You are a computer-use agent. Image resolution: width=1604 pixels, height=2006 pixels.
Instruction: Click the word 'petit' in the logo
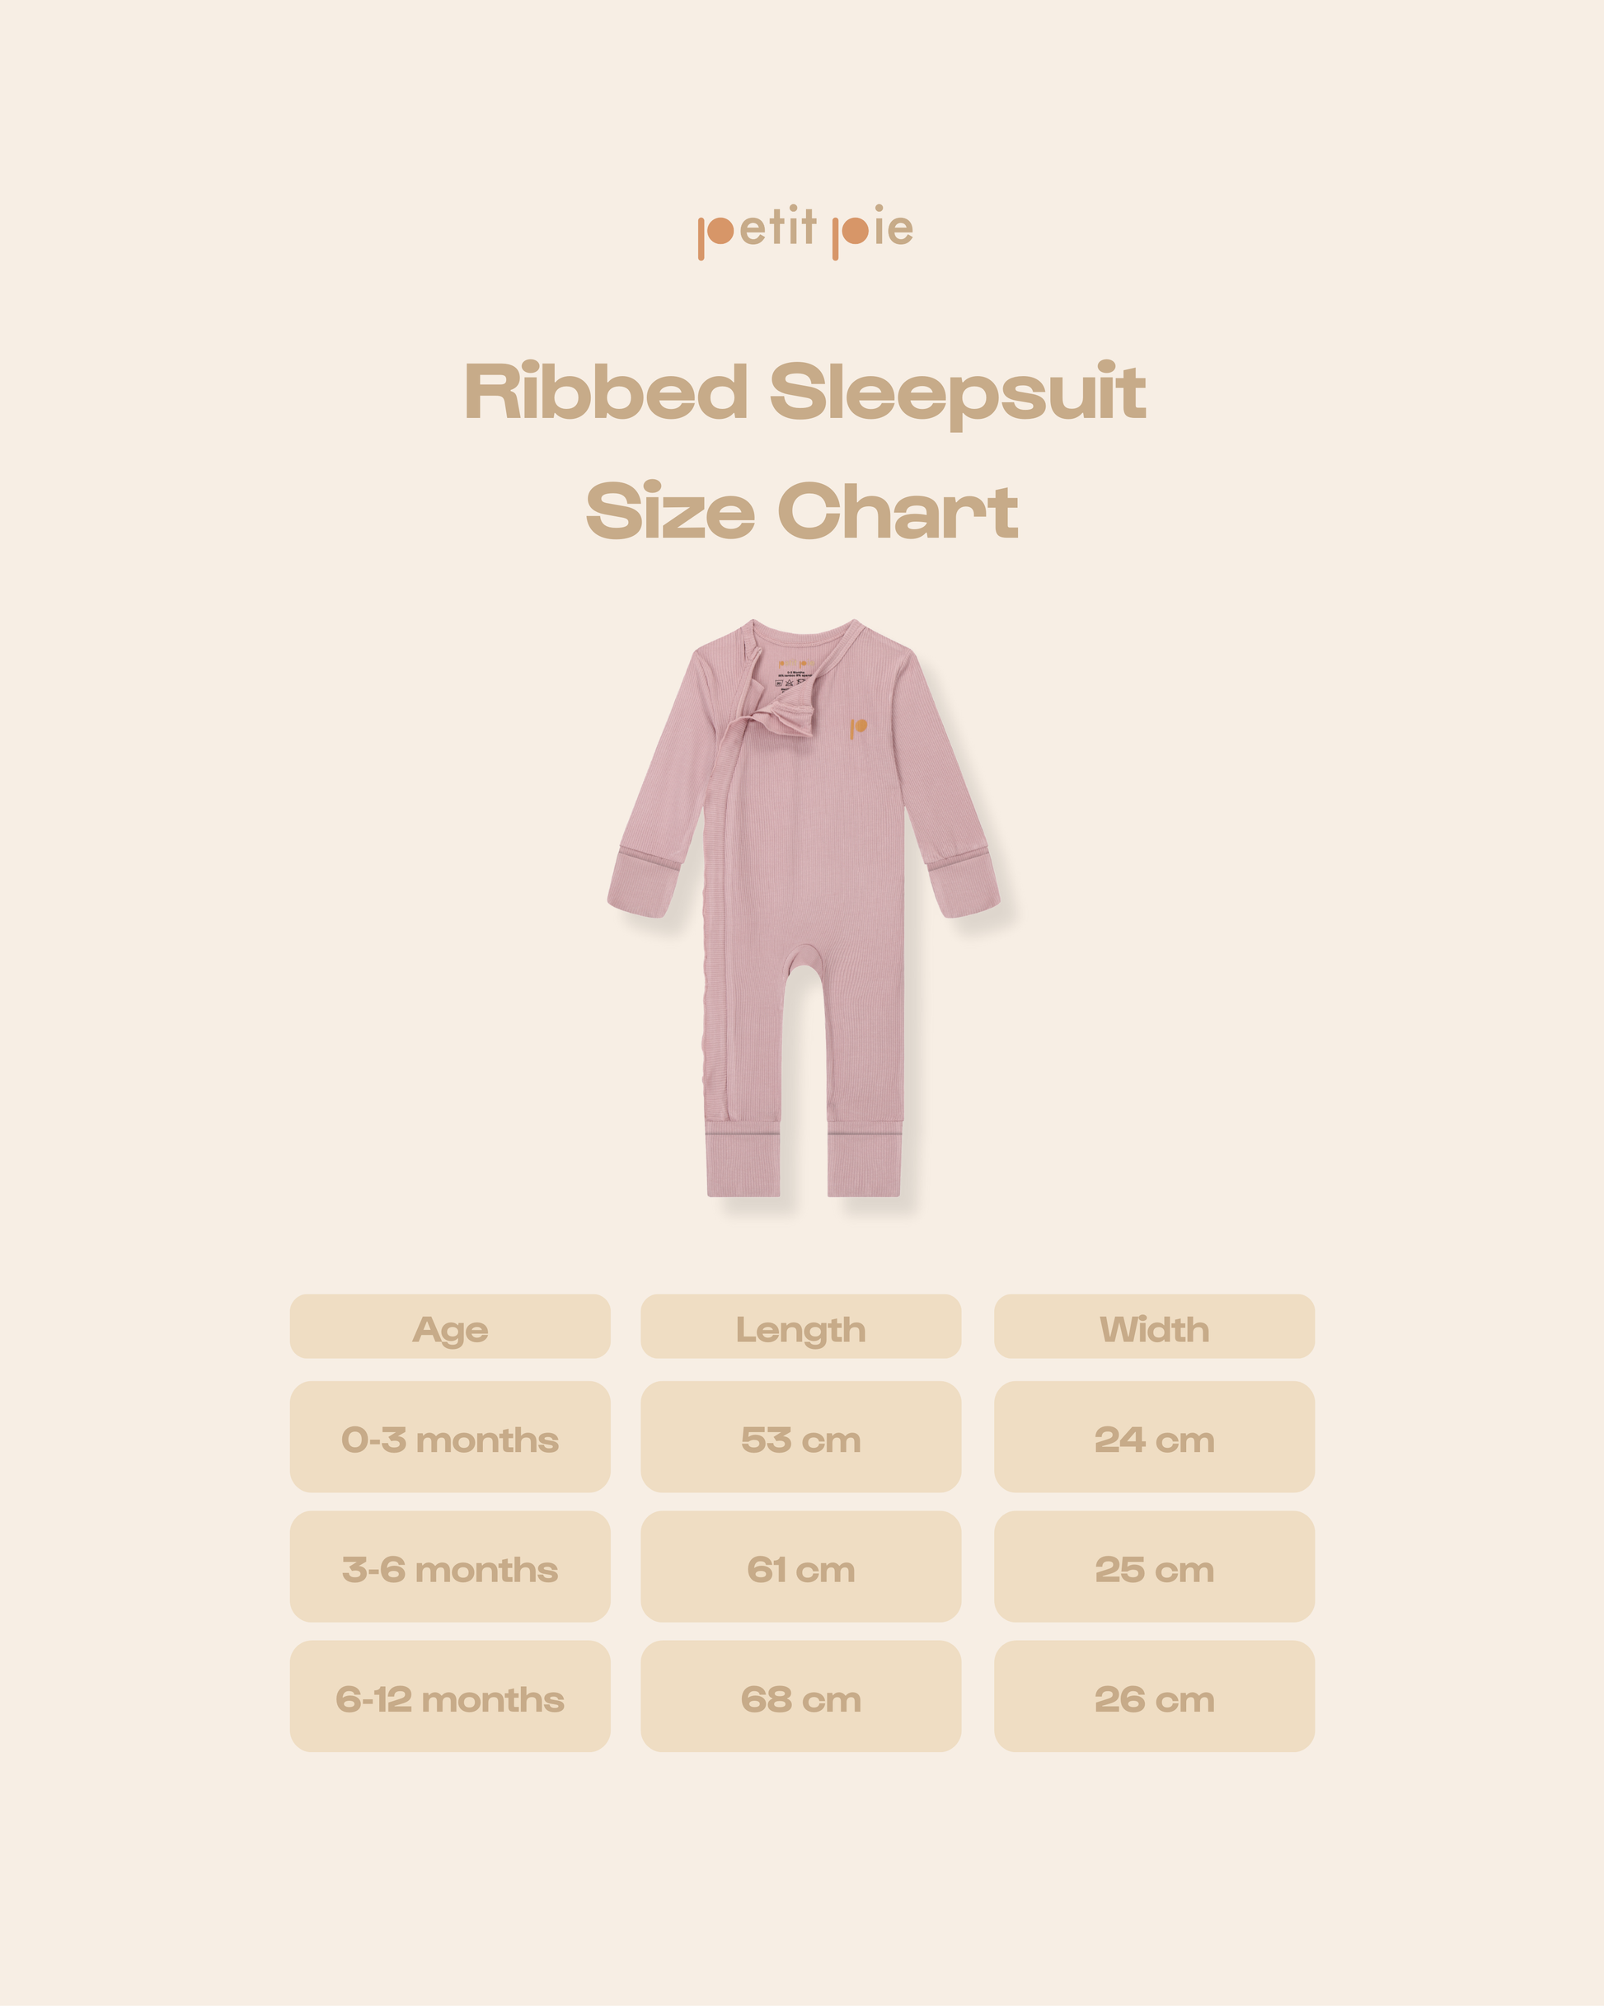pos(757,230)
